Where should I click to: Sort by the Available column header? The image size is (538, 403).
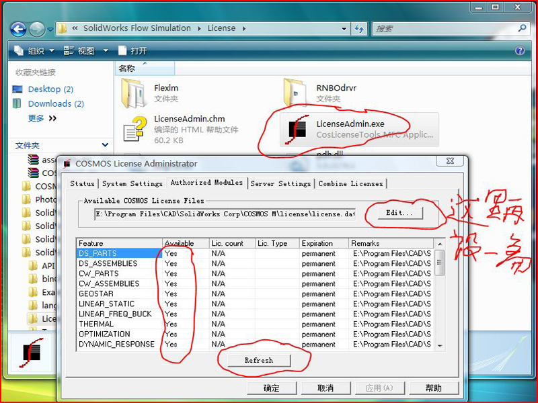[186, 243]
